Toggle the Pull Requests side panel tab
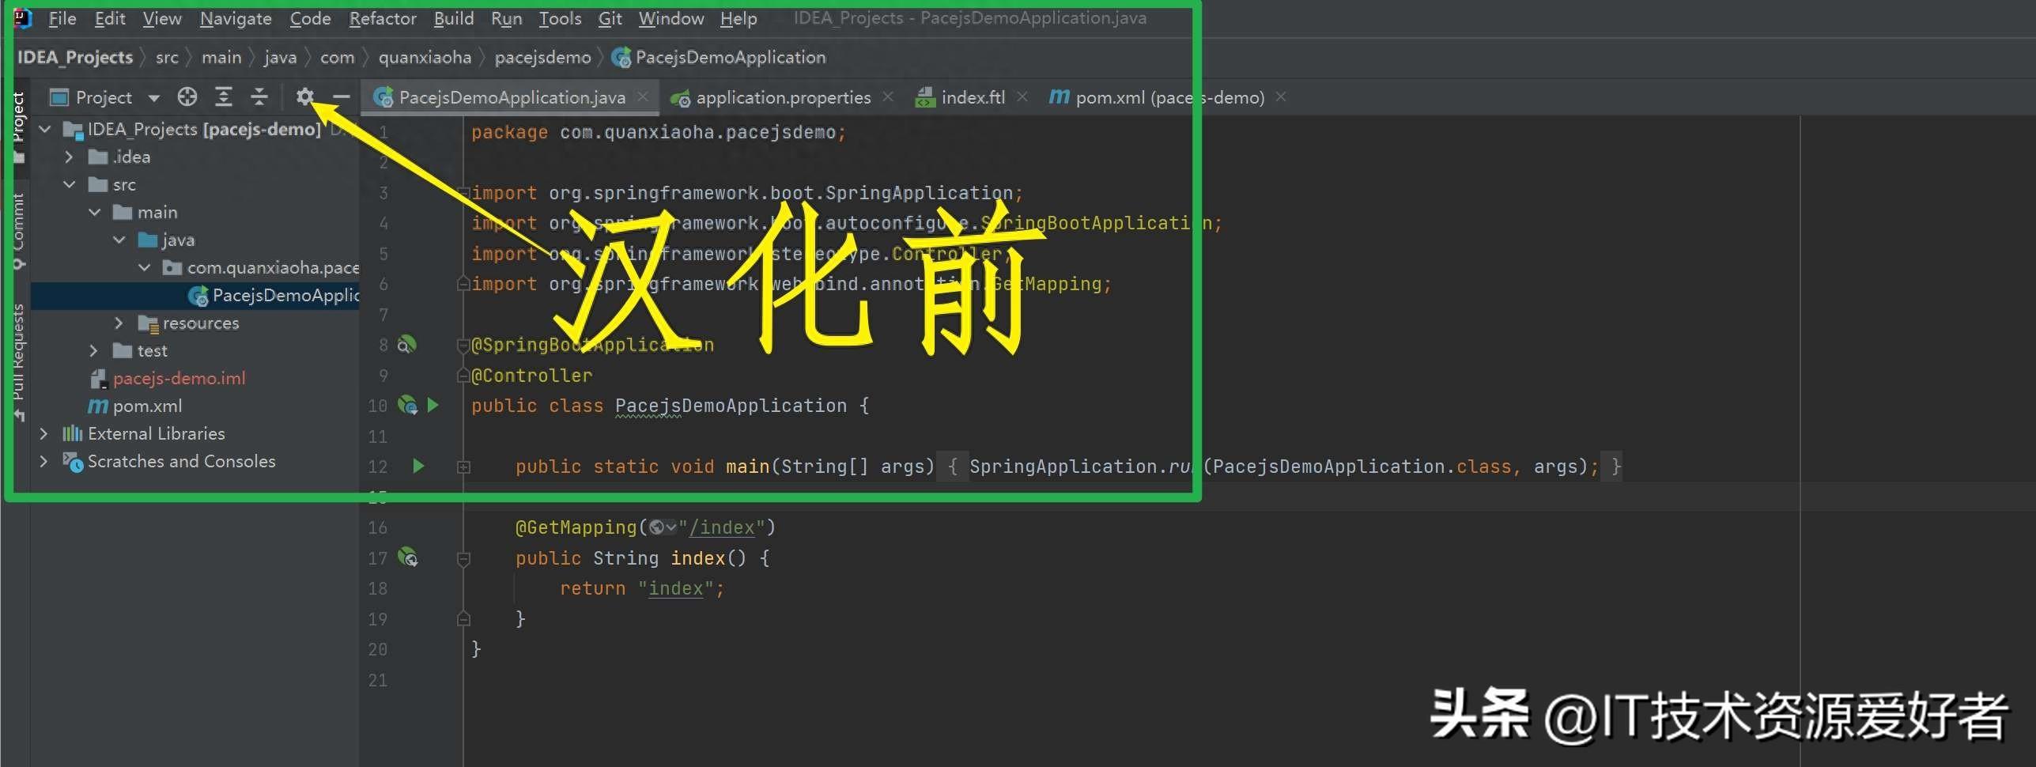Viewport: 2036px width, 767px height. click(19, 362)
